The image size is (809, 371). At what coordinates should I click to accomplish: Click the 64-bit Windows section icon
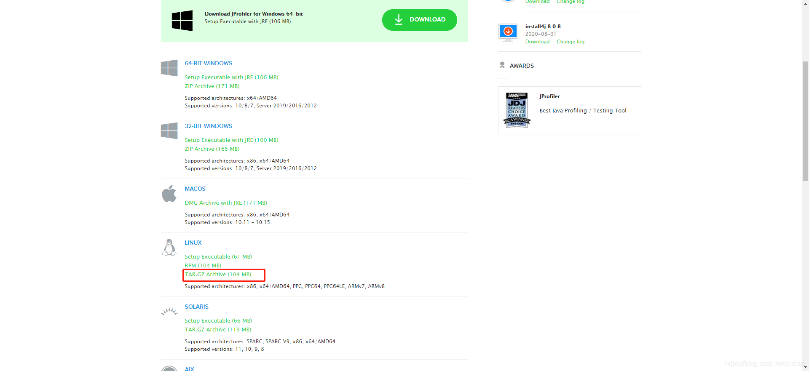pos(169,68)
